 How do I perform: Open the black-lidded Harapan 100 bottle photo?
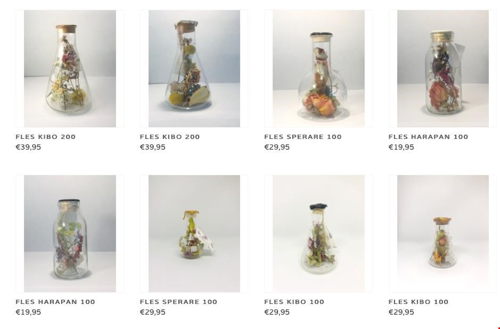click(x=70, y=234)
